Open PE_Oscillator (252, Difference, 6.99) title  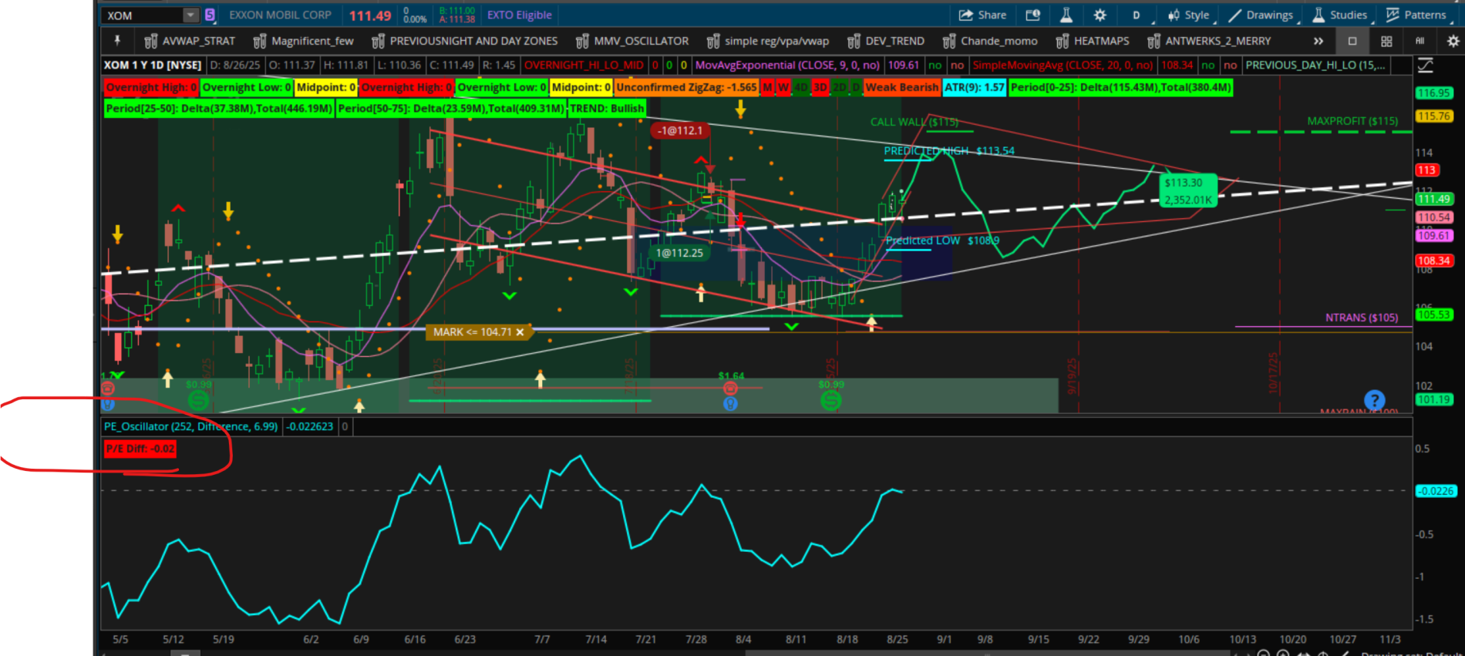pos(190,426)
